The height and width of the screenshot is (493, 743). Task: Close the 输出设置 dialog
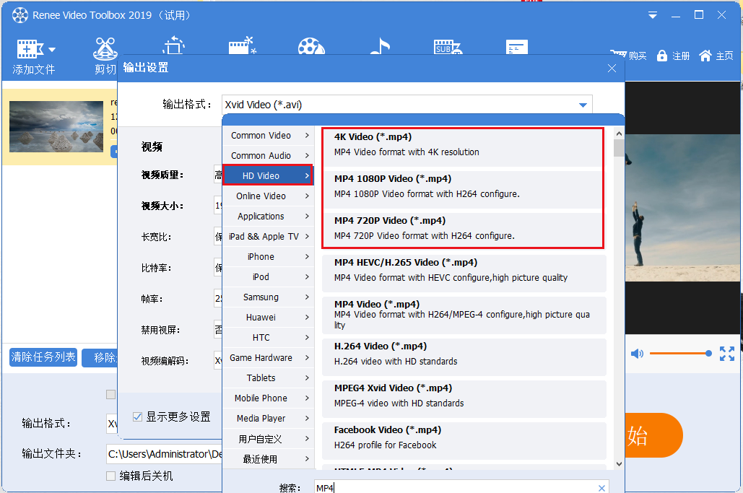pyautogui.click(x=612, y=68)
